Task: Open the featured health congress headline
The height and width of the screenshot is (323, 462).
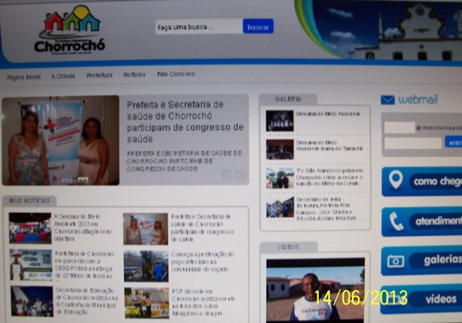Action: coord(185,121)
